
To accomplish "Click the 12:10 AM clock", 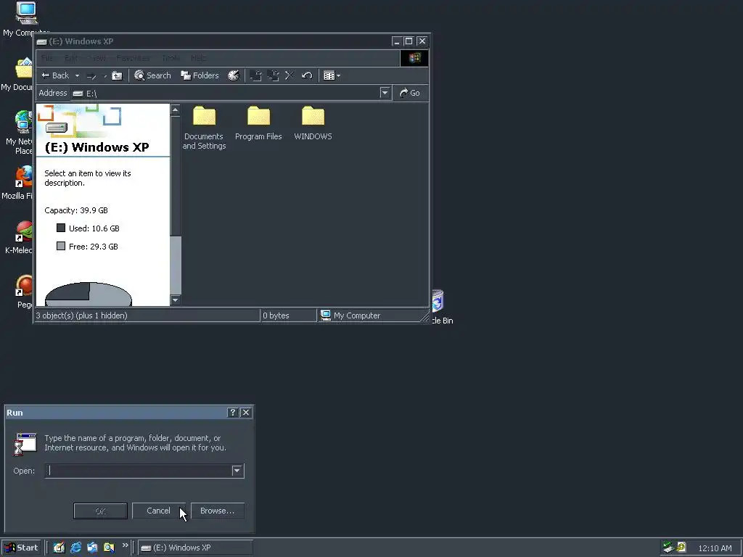I will tap(715, 548).
